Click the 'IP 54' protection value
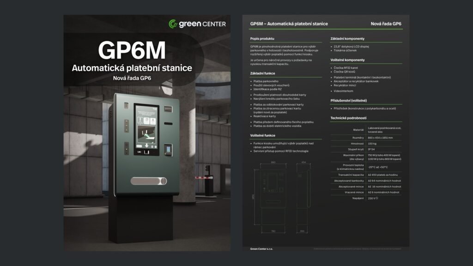Screen dimensions: 473x266 [x=371, y=149]
